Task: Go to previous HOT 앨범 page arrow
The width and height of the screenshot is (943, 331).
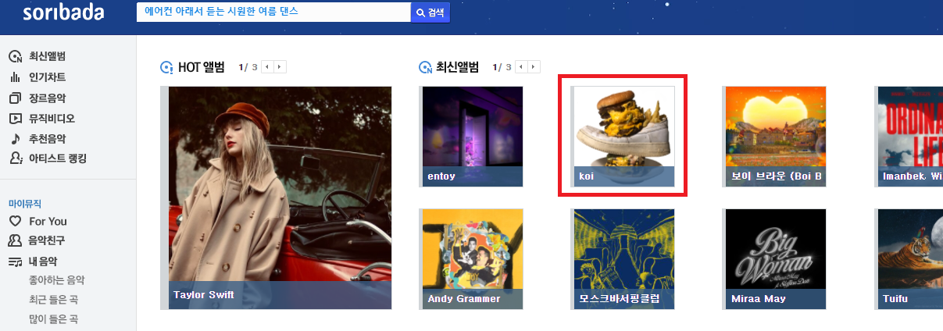Action: [267, 67]
